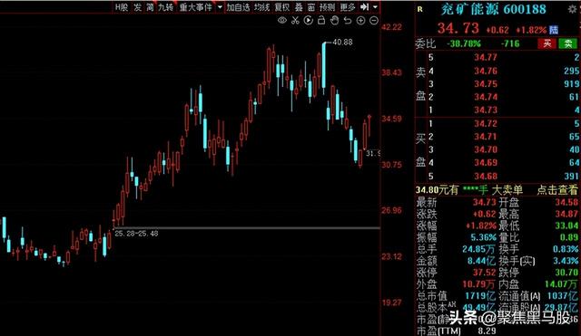Toggle the padlock lock icon
Image resolution: width=581 pixels, height=336 pixels.
click(321, 21)
